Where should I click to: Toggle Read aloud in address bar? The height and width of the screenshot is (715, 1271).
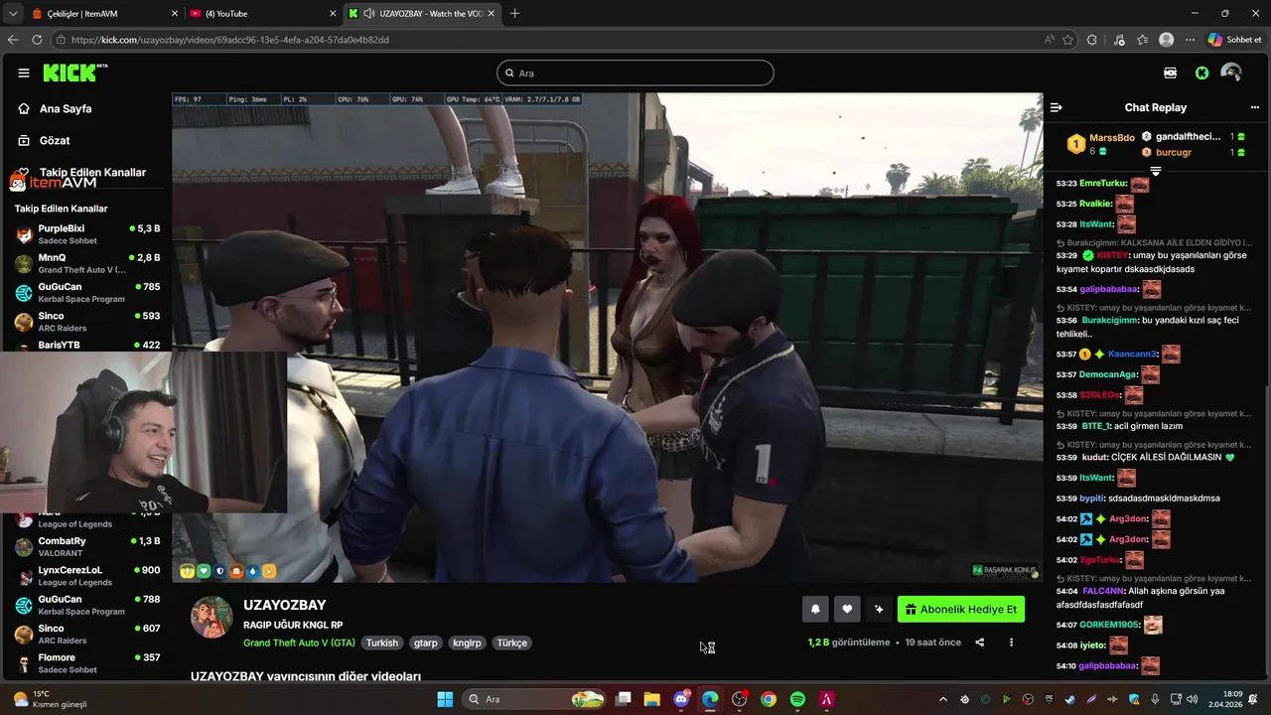[1050, 40]
